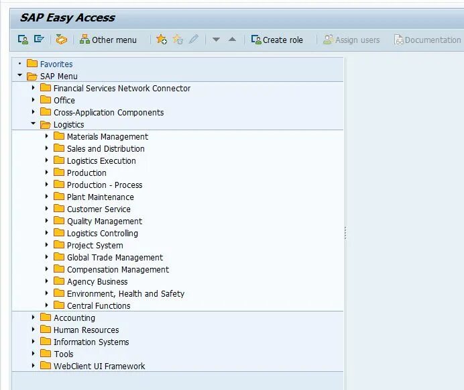Expand the Sales and Distribution node
The height and width of the screenshot is (390, 464).
click(46, 148)
